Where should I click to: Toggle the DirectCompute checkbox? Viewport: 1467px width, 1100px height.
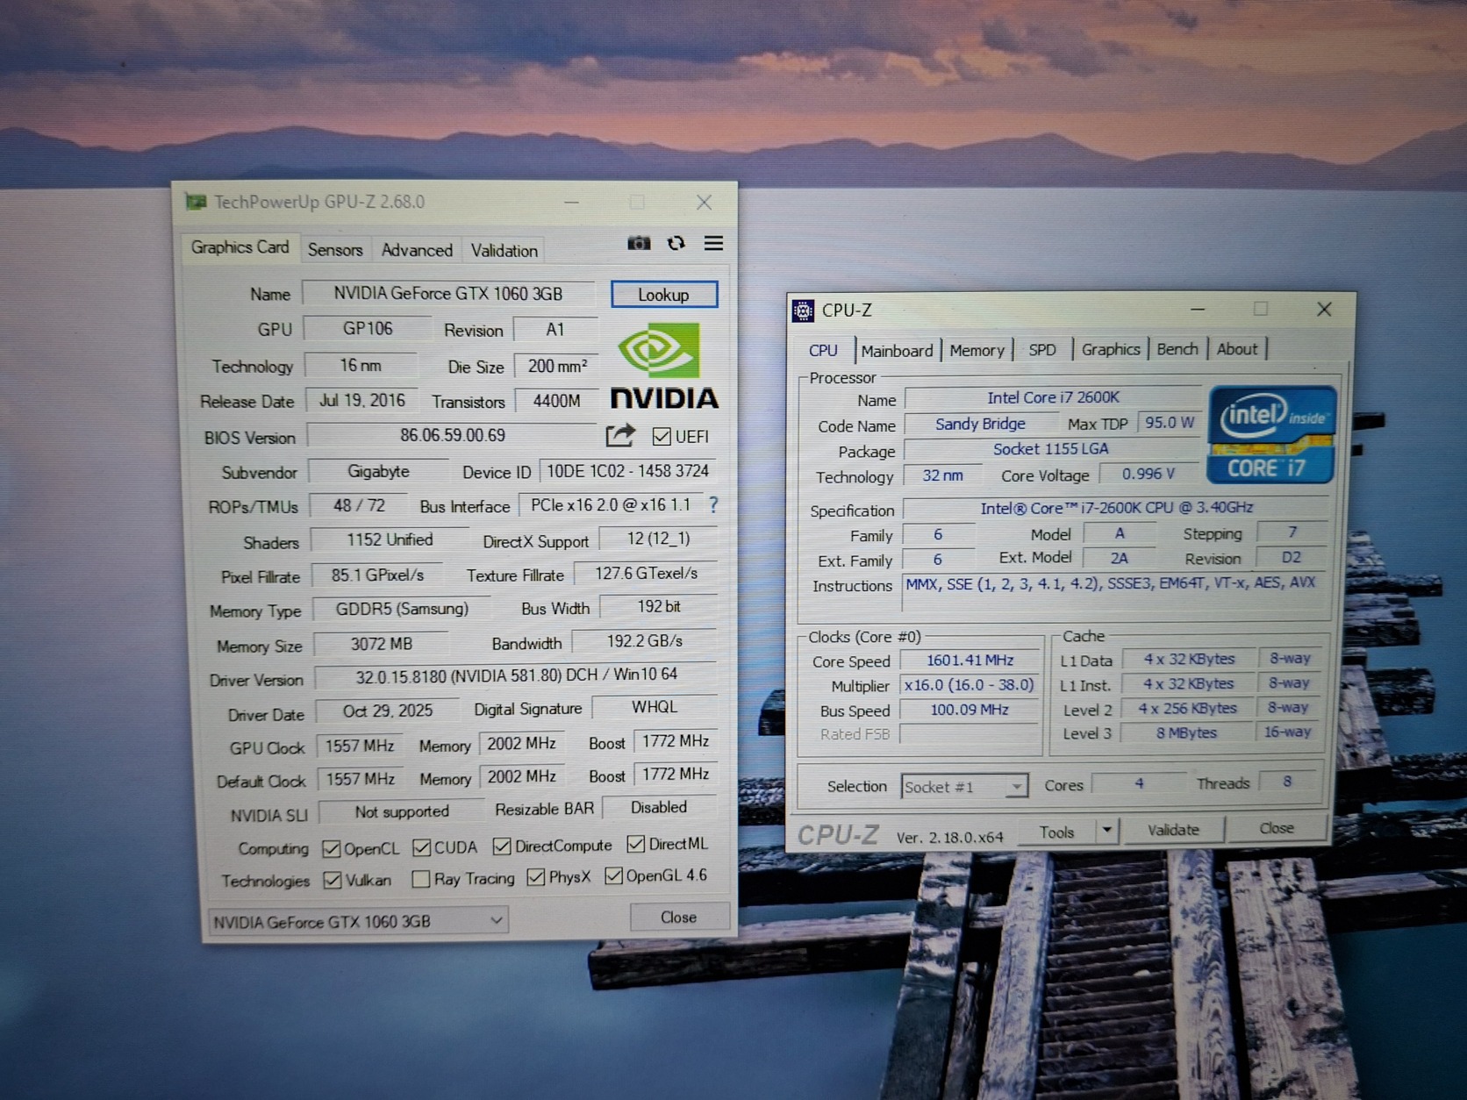(502, 846)
